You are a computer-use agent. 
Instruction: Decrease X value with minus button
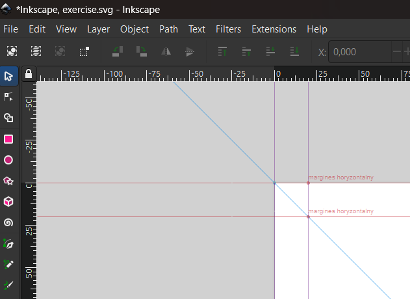pos(396,51)
